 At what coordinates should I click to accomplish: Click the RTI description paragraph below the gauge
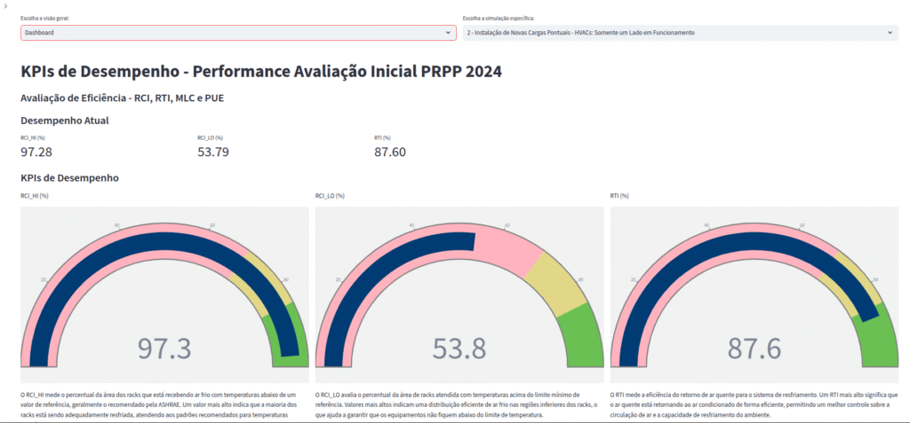coord(754,403)
